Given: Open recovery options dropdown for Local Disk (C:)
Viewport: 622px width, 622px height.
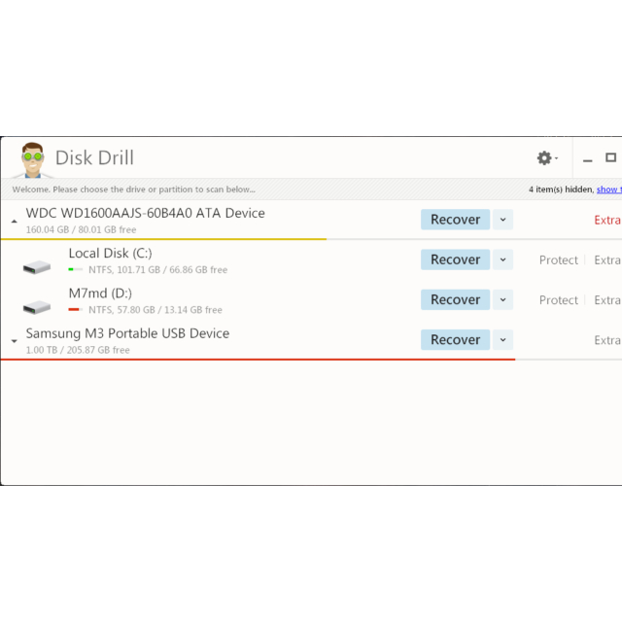Looking at the screenshot, I should tap(502, 259).
